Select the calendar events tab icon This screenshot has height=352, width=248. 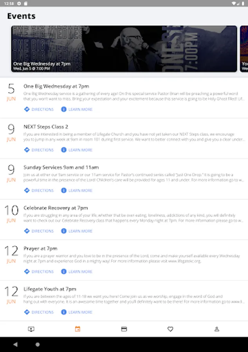(78, 329)
